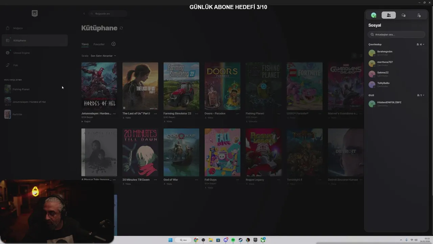Open Rogue Legacy game cover

click(264, 152)
